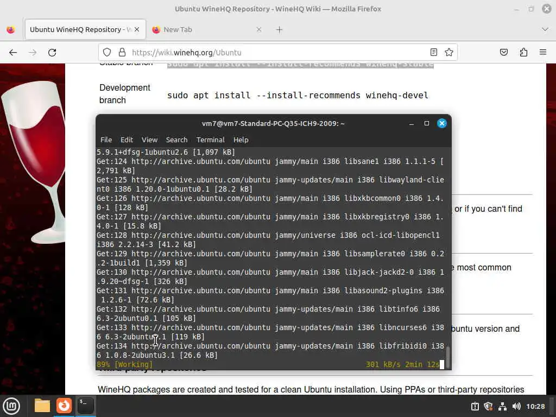Click the terminal vertical scrollbar thumb

tap(448, 357)
